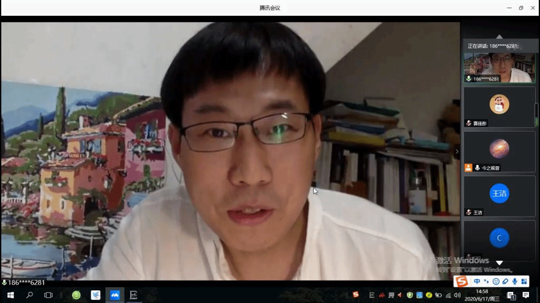Open the Sogou toolbox grid icon
This screenshot has width=540, height=303.
pyautogui.click(x=524, y=281)
